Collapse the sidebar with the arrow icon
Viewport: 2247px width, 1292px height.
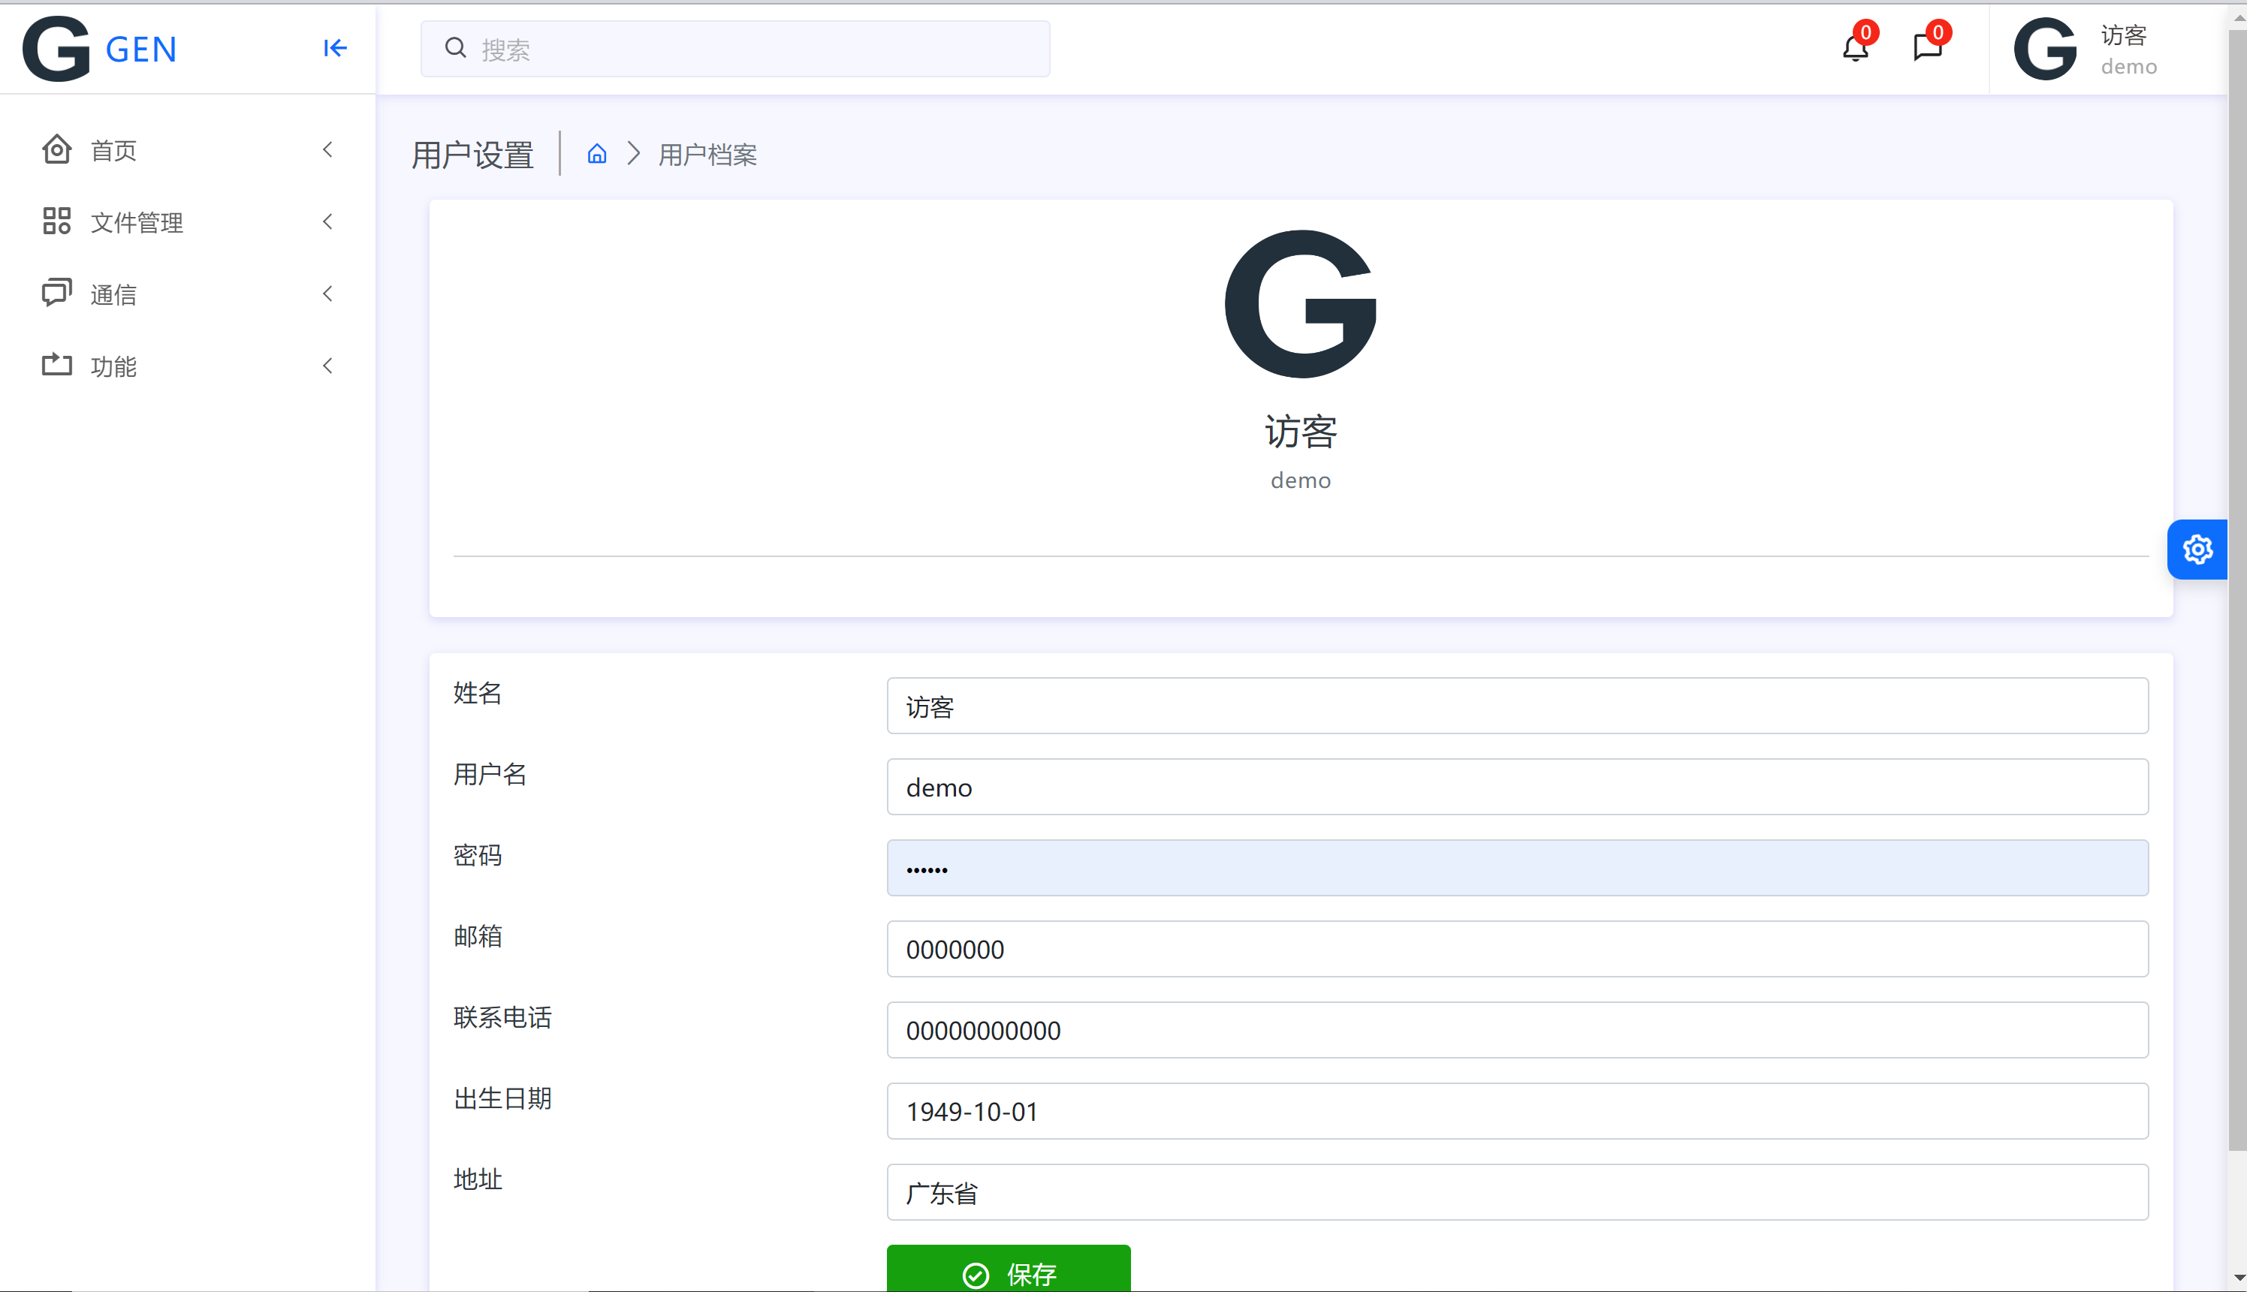(334, 48)
